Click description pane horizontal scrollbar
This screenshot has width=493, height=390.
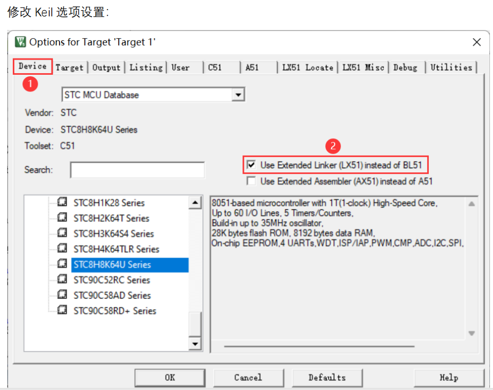click(x=319, y=346)
